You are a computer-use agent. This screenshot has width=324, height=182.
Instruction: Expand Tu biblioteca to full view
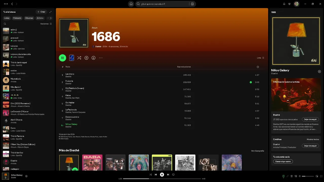pos(50,12)
